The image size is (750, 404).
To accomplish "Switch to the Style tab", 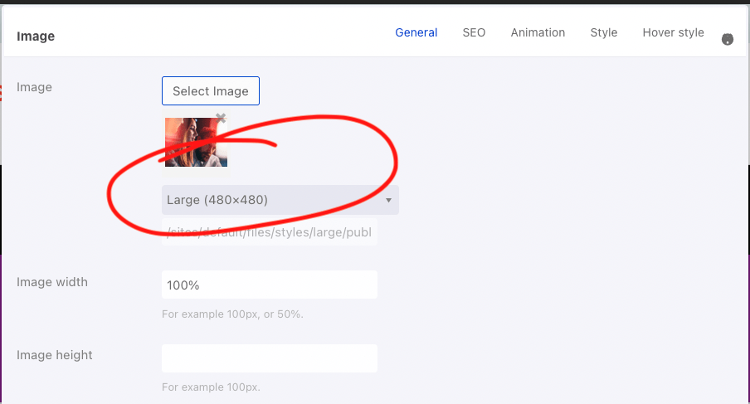I will pos(604,32).
